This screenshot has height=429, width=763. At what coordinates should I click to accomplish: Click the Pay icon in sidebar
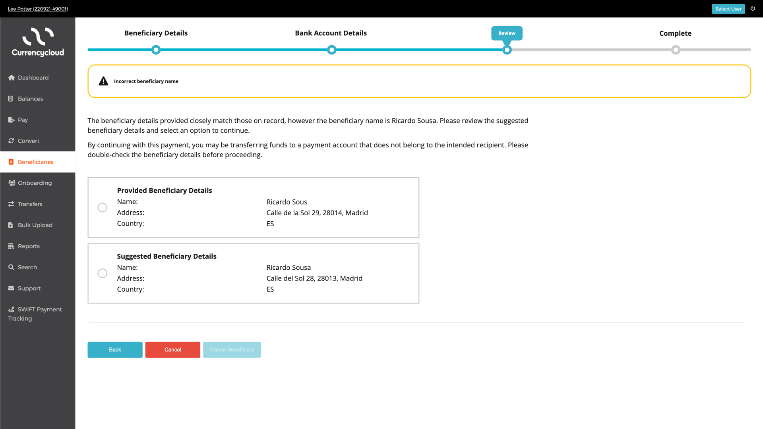click(x=11, y=120)
